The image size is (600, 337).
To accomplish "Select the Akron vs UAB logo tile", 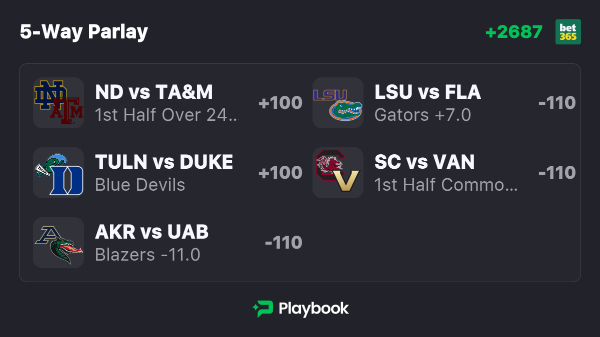I will click(58, 243).
